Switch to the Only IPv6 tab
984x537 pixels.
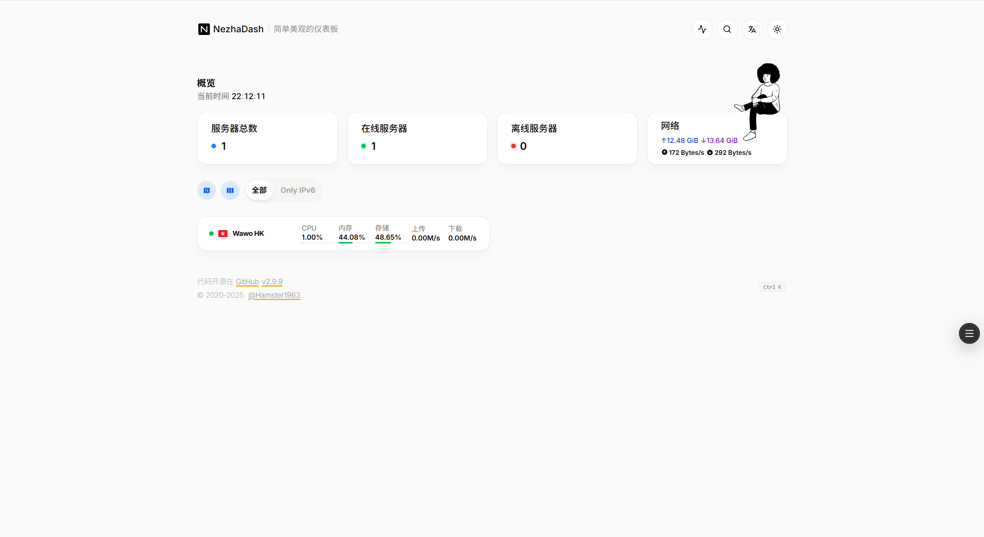298,190
